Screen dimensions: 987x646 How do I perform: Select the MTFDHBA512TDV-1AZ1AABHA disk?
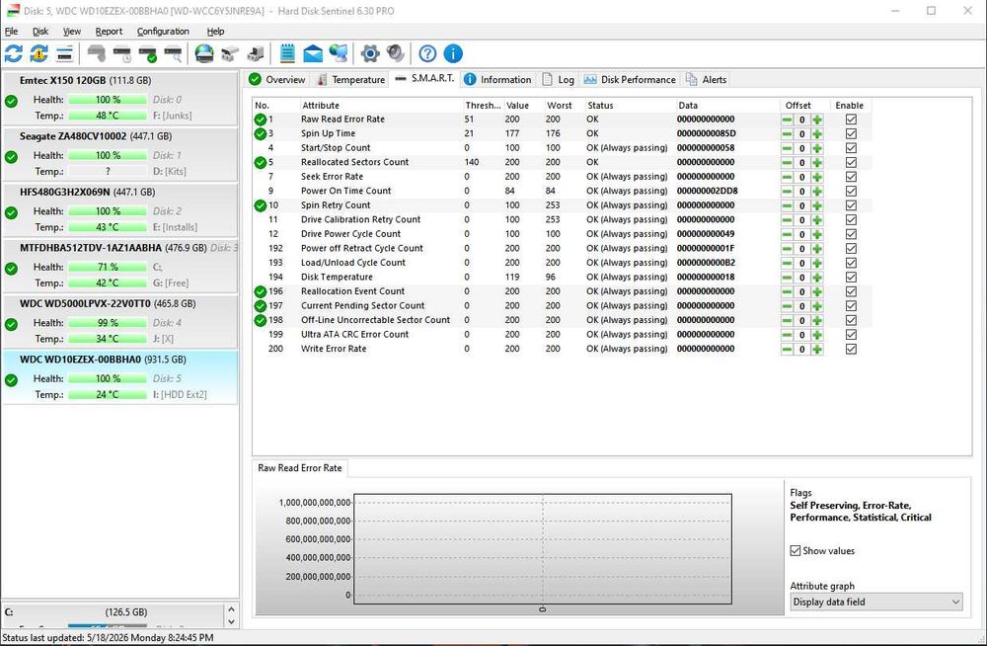(119, 266)
